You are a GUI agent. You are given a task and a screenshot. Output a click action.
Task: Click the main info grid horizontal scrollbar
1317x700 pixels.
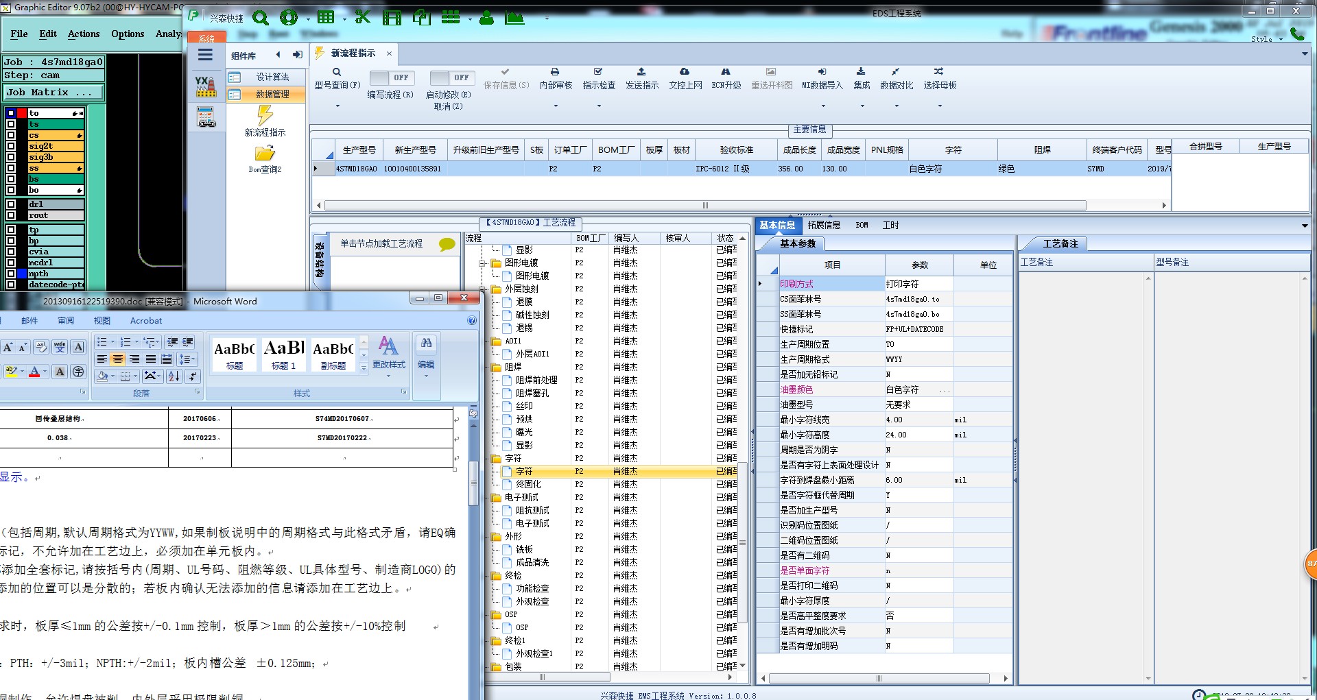point(705,206)
